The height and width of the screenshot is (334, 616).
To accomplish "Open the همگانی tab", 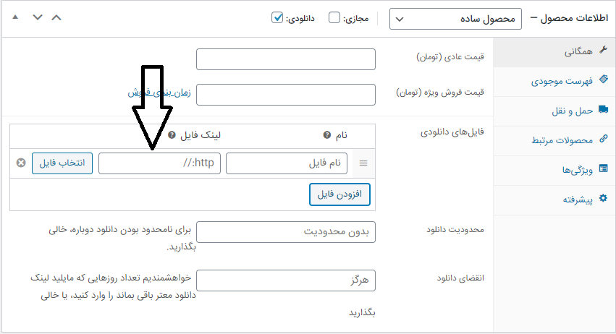I will point(554,52).
